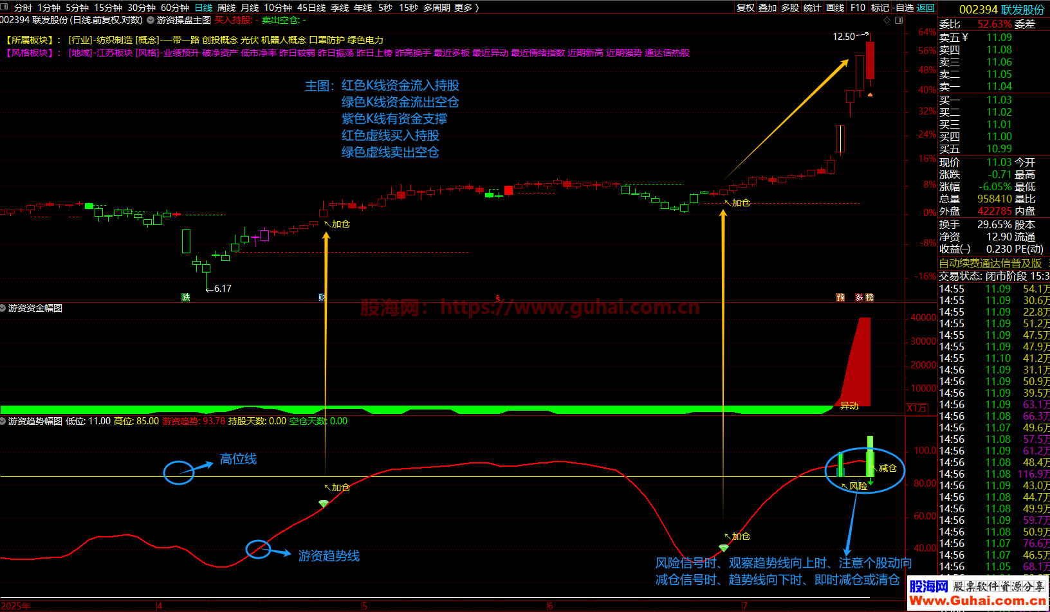This screenshot has width=1050, height=612.
Task: Select the 10分钟 period
Action: click(x=278, y=8)
